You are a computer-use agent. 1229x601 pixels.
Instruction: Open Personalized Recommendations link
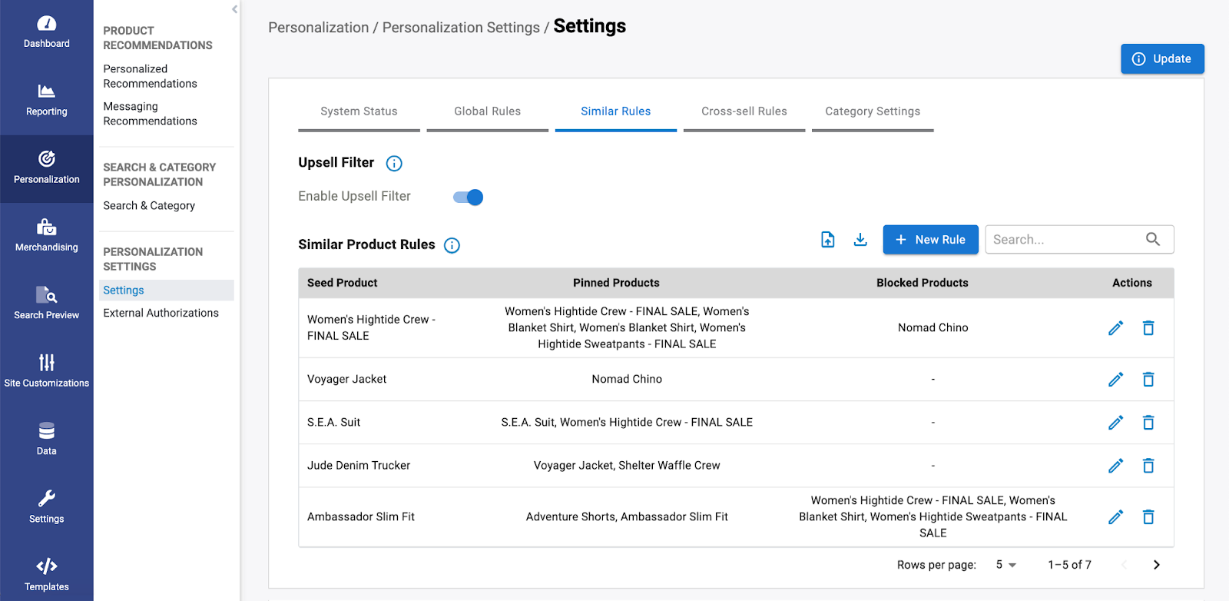150,76
